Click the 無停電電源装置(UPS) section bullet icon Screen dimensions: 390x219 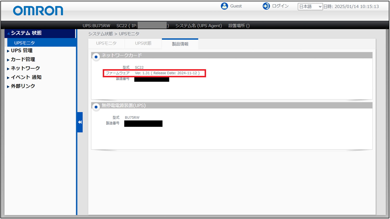pos(96,107)
